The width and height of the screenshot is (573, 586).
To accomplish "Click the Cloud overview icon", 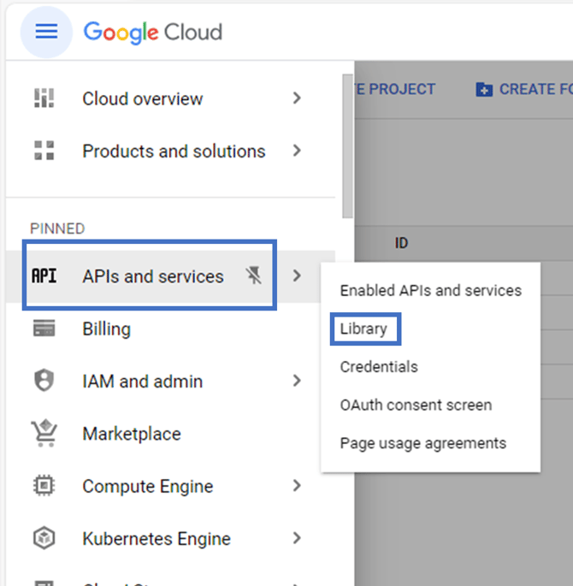I will tap(44, 98).
